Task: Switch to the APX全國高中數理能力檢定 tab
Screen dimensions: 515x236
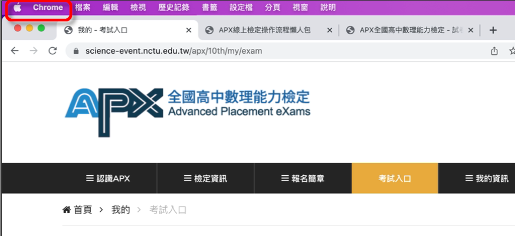Action: (409, 30)
